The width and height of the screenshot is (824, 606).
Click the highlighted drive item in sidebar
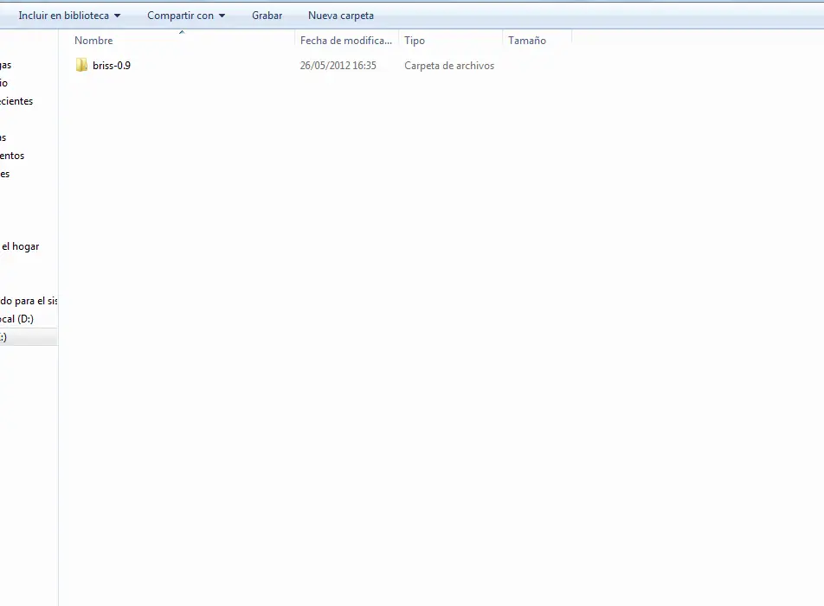29,337
